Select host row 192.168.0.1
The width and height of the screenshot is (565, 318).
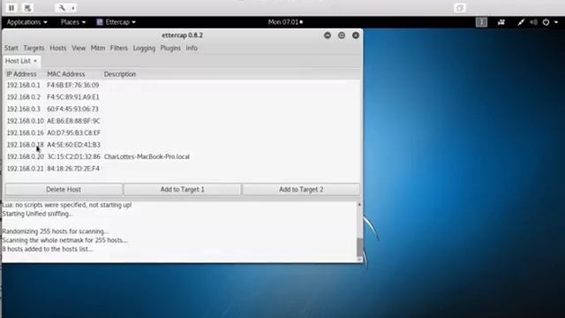tap(182, 85)
